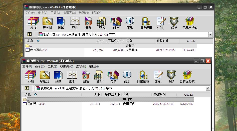Open 工具(S) menu in 我的照片.rar window
Screen dimensions: 237x131
pos(53,66)
